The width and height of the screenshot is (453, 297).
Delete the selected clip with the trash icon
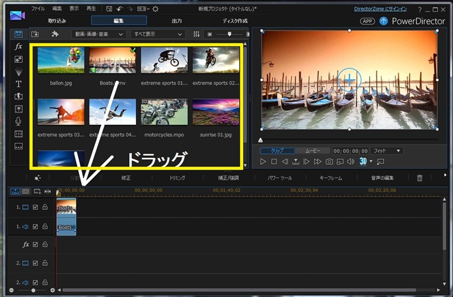[x=419, y=178]
